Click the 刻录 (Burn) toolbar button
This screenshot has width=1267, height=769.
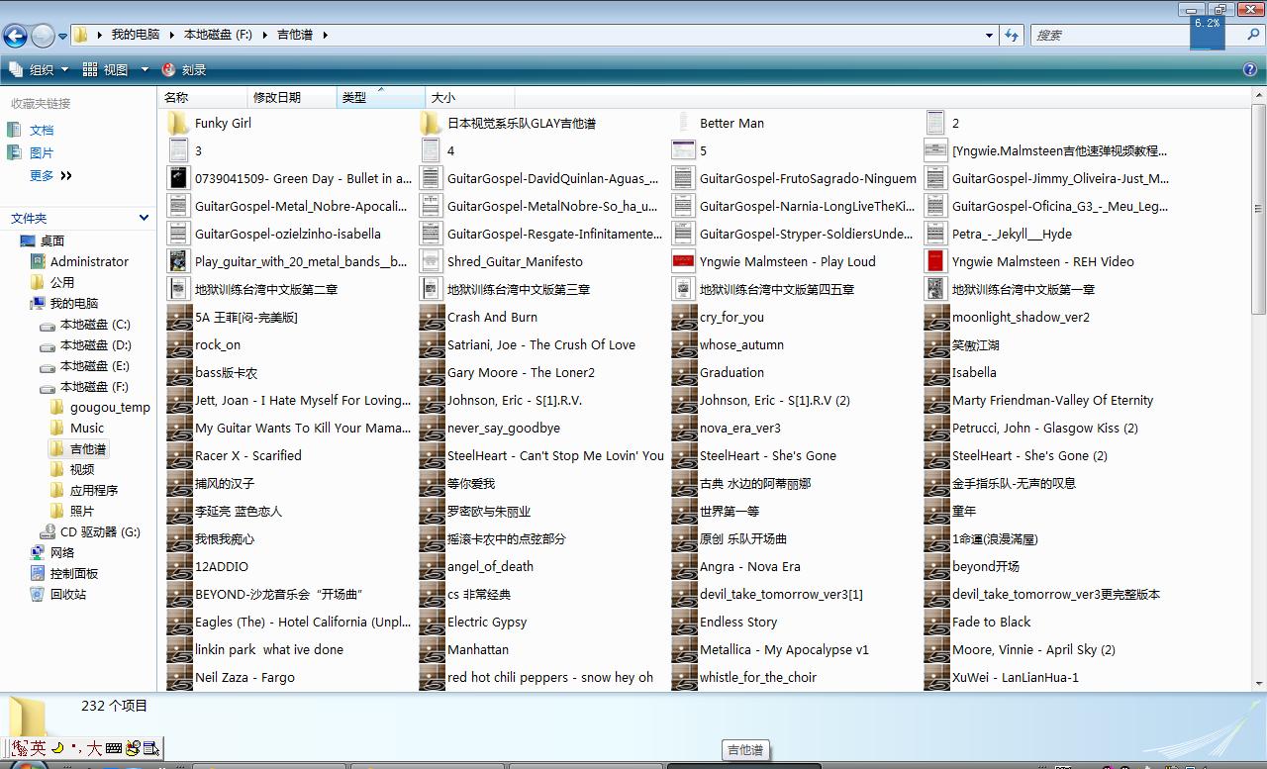pos(184,69)
